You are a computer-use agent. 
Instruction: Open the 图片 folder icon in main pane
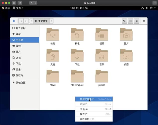pyautogui.click(x=126, y=34)
